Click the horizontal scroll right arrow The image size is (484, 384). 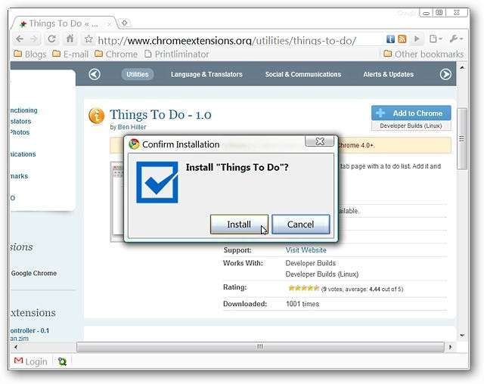tap(451, 347)
